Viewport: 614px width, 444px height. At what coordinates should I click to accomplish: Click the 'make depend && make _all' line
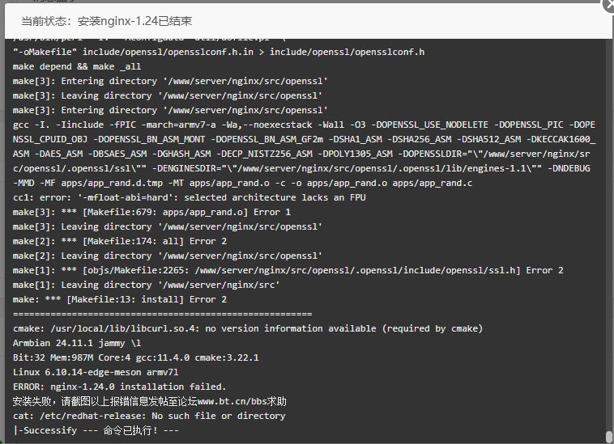click(77, 66)
